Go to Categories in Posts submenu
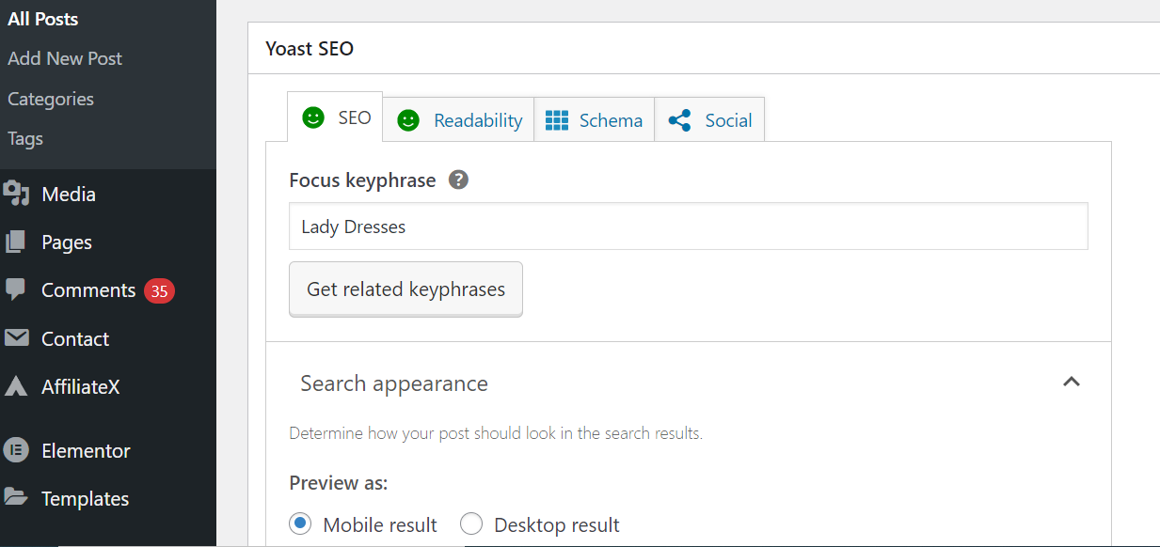This screenshot has width=1160, height=547. point(51,99)
